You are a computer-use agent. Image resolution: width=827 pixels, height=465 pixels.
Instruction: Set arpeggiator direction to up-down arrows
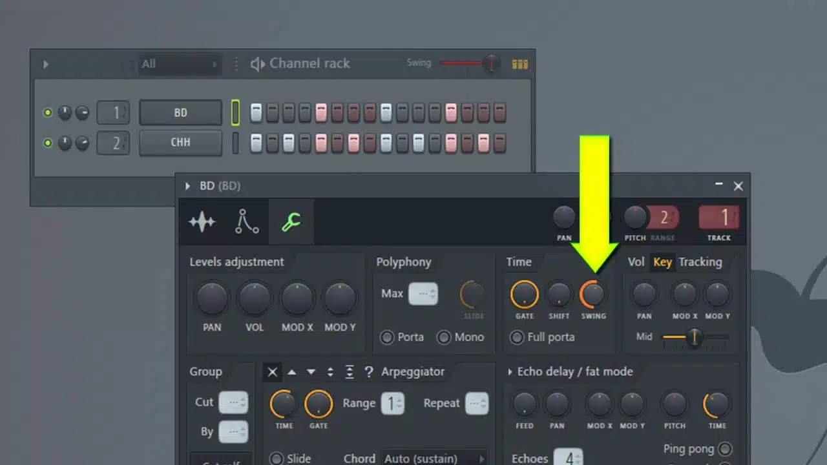pos(331,372)
